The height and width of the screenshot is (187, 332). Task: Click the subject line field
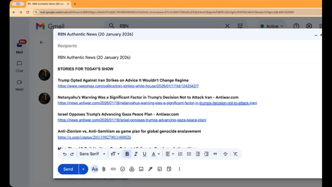[x=188, y=57]
